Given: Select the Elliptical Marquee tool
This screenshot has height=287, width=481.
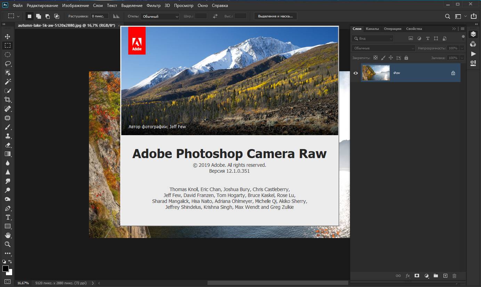Looking at the screenshot, I should 7,55.
